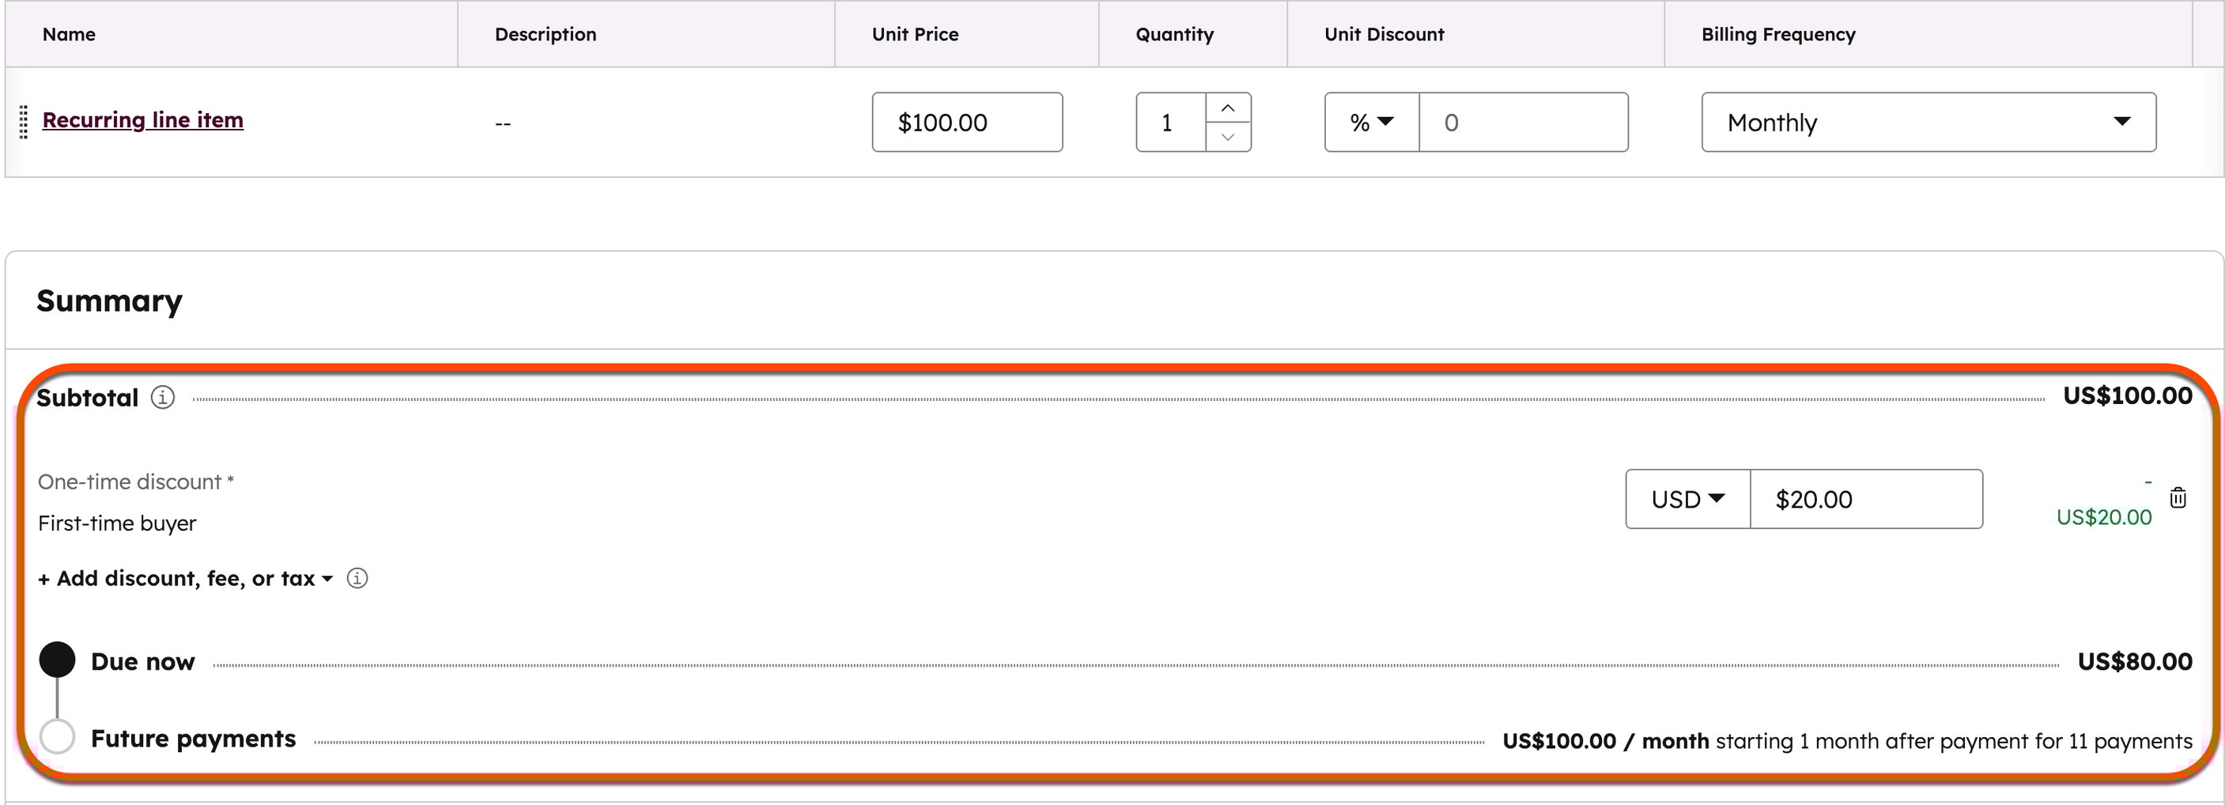
Task: Click the Due now timeline marker
Action: point(57,659)
